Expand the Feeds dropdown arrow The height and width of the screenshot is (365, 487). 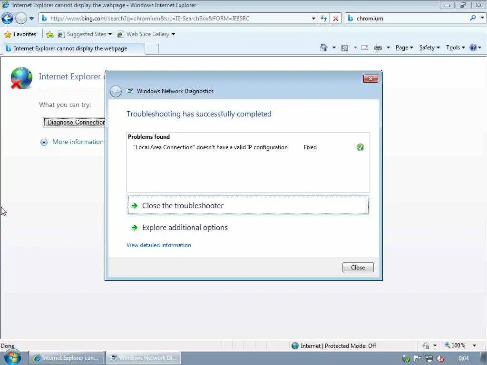[355, 48]
